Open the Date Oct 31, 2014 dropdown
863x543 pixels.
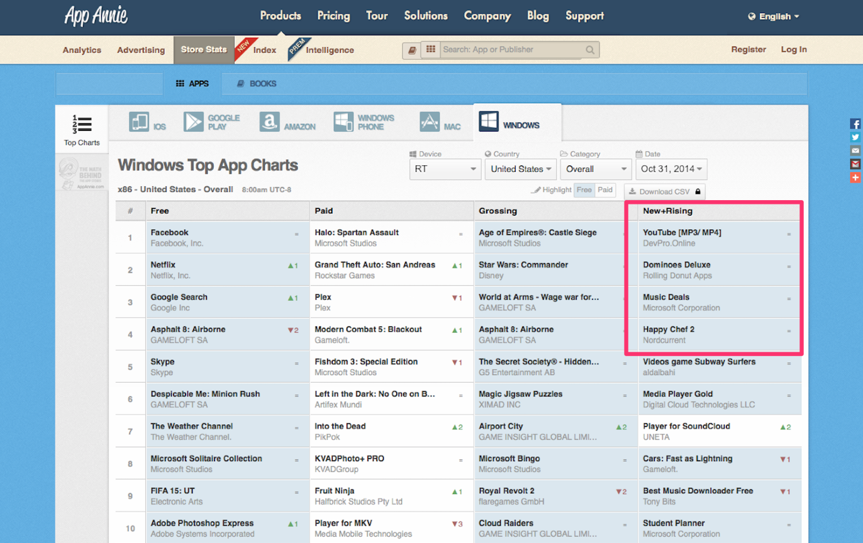[671, 169]
